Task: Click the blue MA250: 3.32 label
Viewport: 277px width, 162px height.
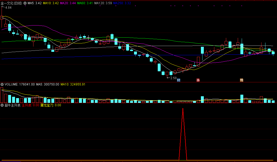Action: click(122, 3)
